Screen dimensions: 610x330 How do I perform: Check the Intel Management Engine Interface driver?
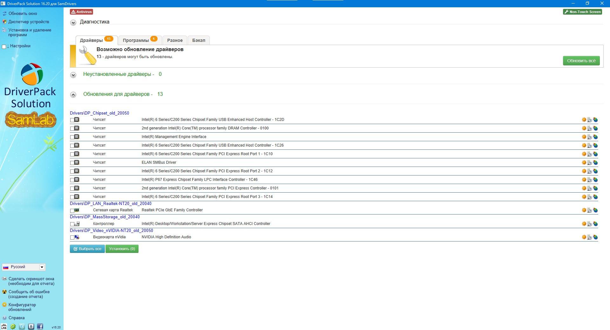point(72,137)
